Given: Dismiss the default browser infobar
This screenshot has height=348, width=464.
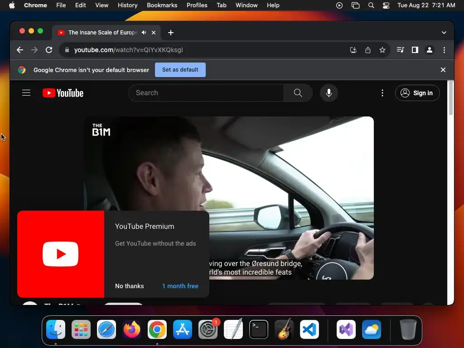Looking at the screenshot, I should [x=443, y=70].
